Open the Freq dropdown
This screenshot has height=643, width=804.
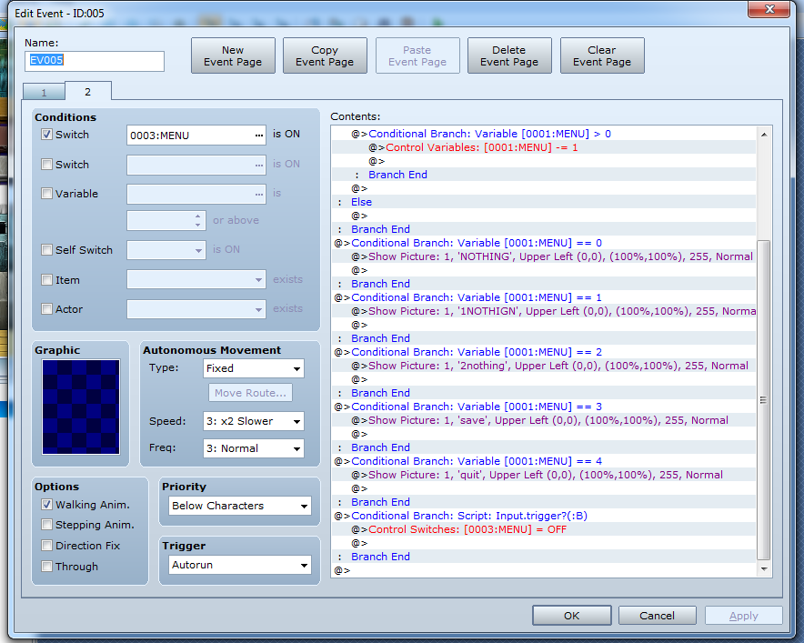(254, 448)
